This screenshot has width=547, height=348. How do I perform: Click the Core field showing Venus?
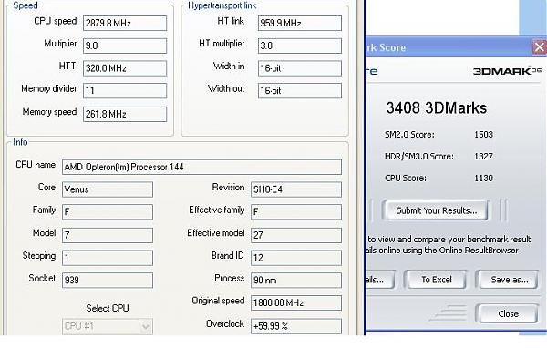click(108, 189)
